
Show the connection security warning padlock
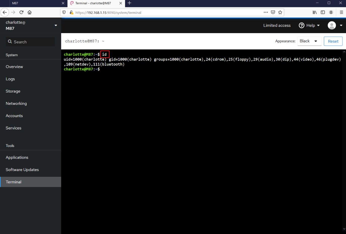click(x=71, y=13)
